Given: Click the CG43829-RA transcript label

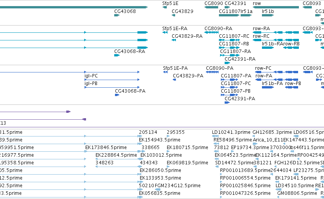Looking at the screenshot, I should pos(187,36).
